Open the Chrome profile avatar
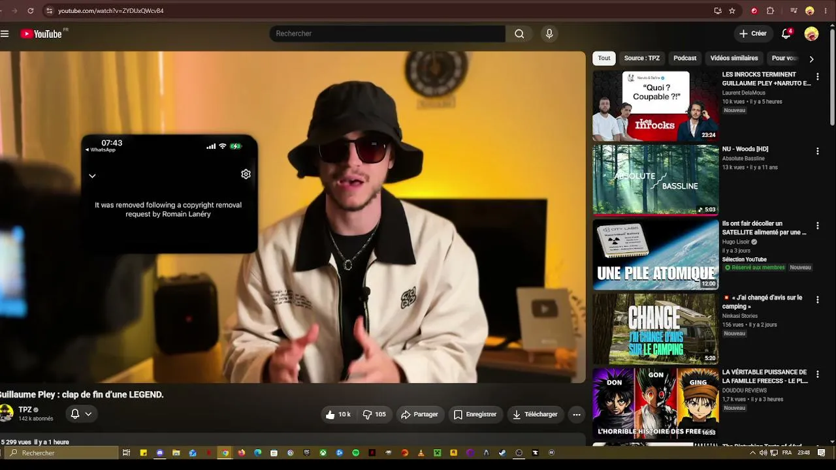 tap(810, 10)
